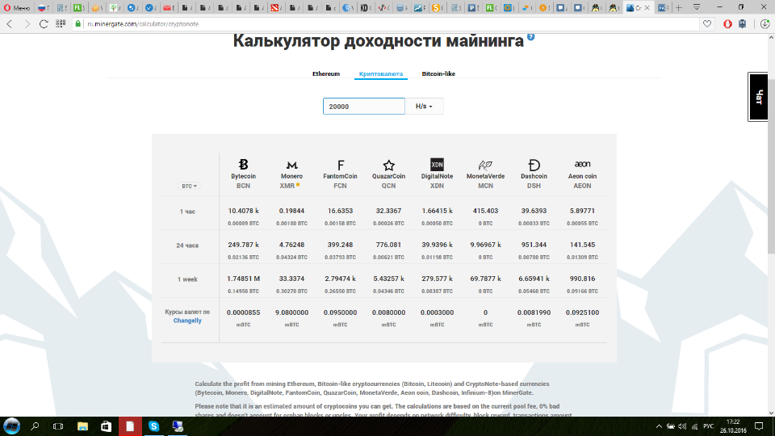Click the Aeon coin logo icon
775x436 pixels.
pos(582,164)
